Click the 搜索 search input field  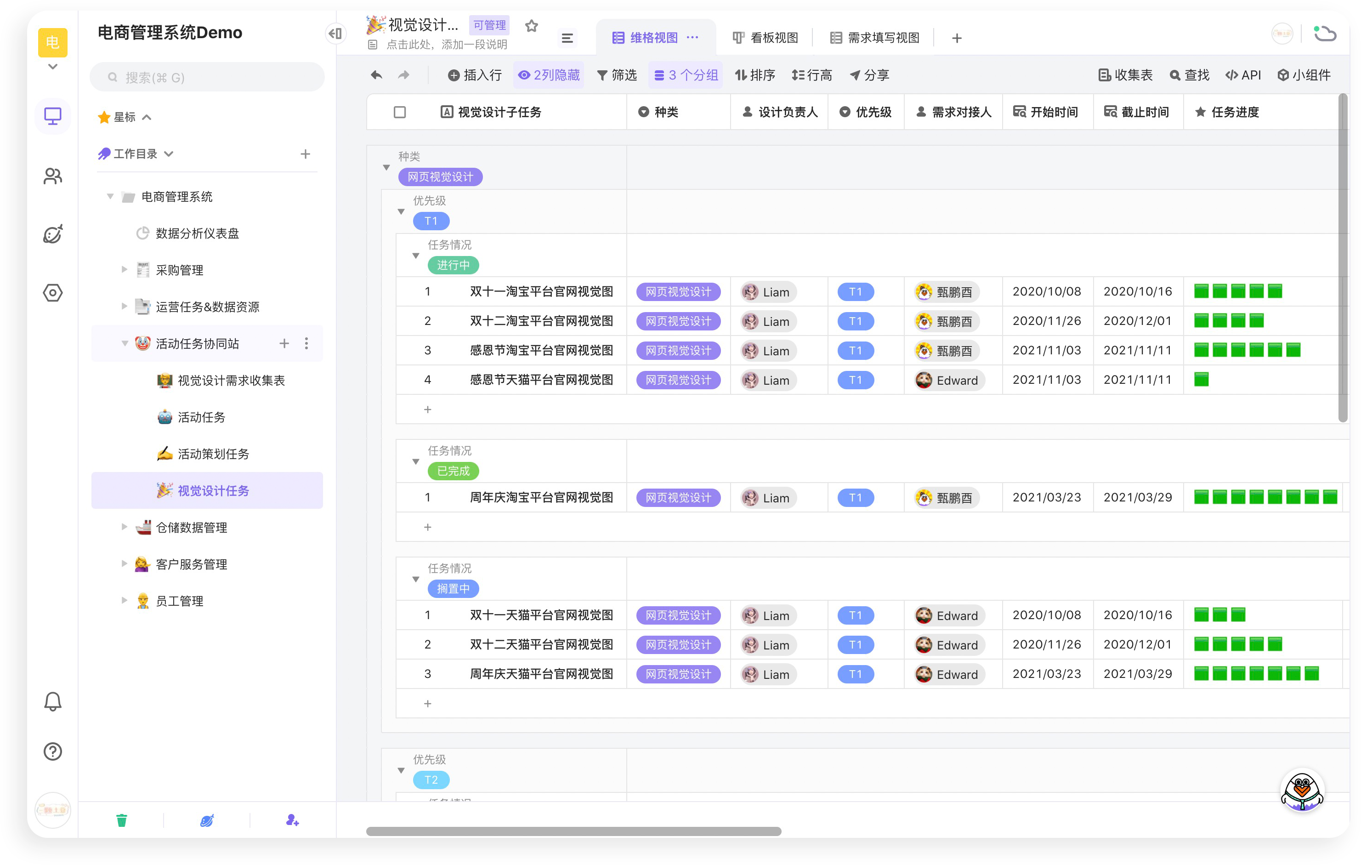coord(207,77)
